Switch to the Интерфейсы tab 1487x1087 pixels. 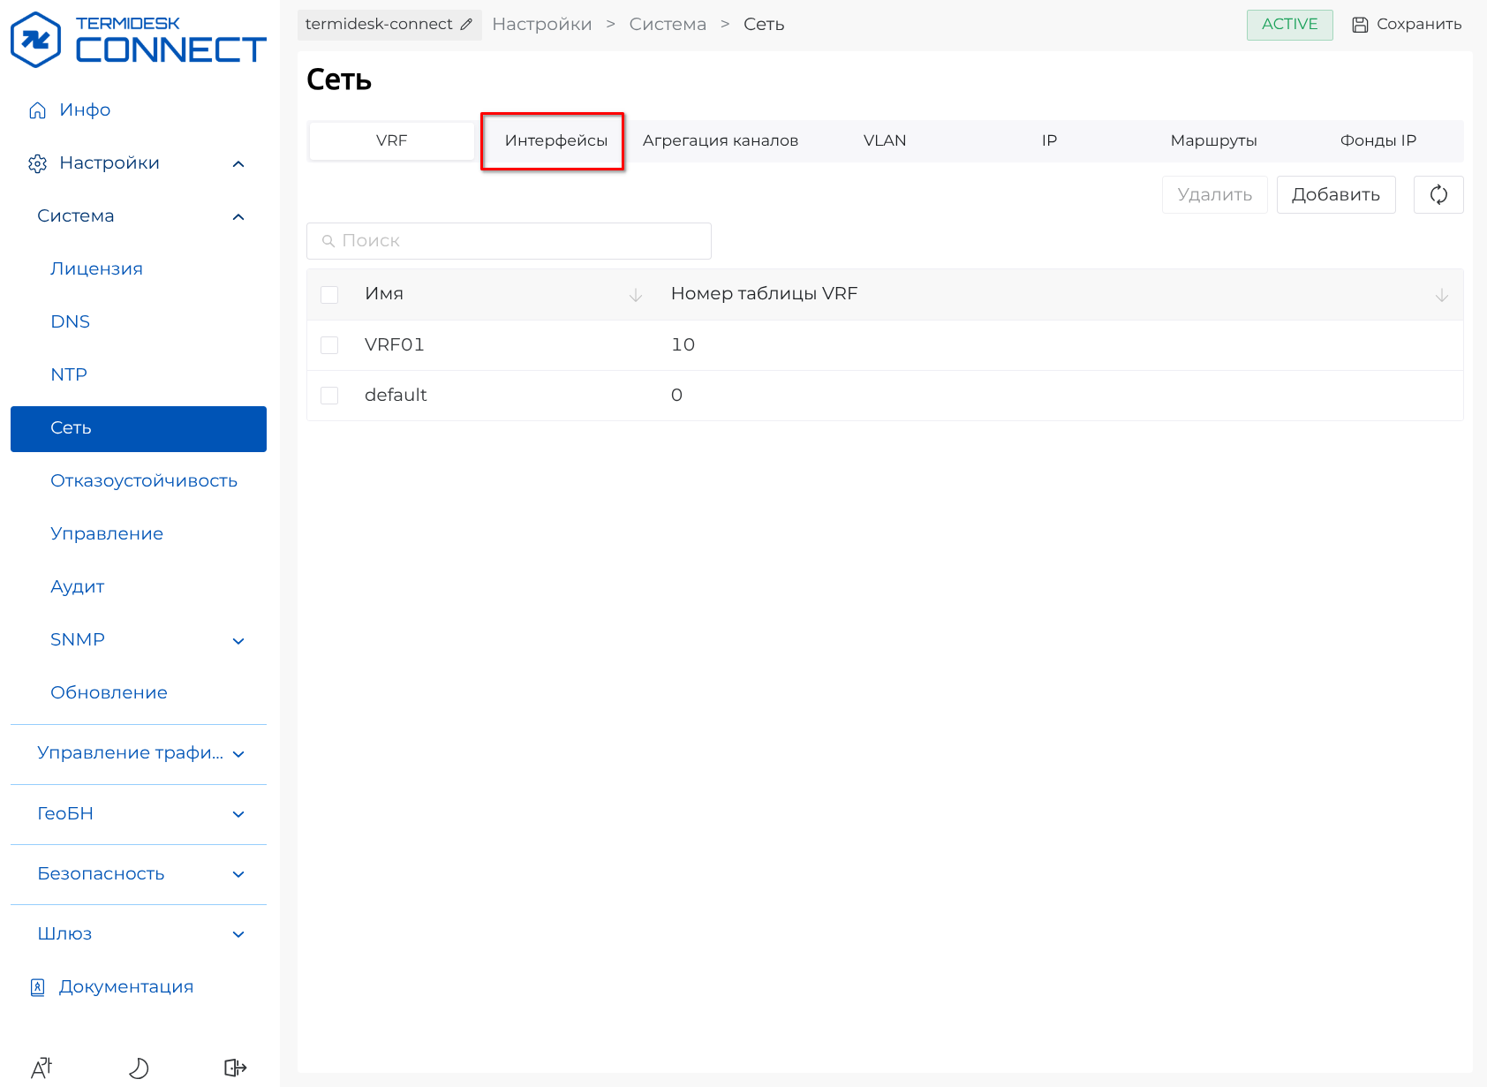point(555,140)
